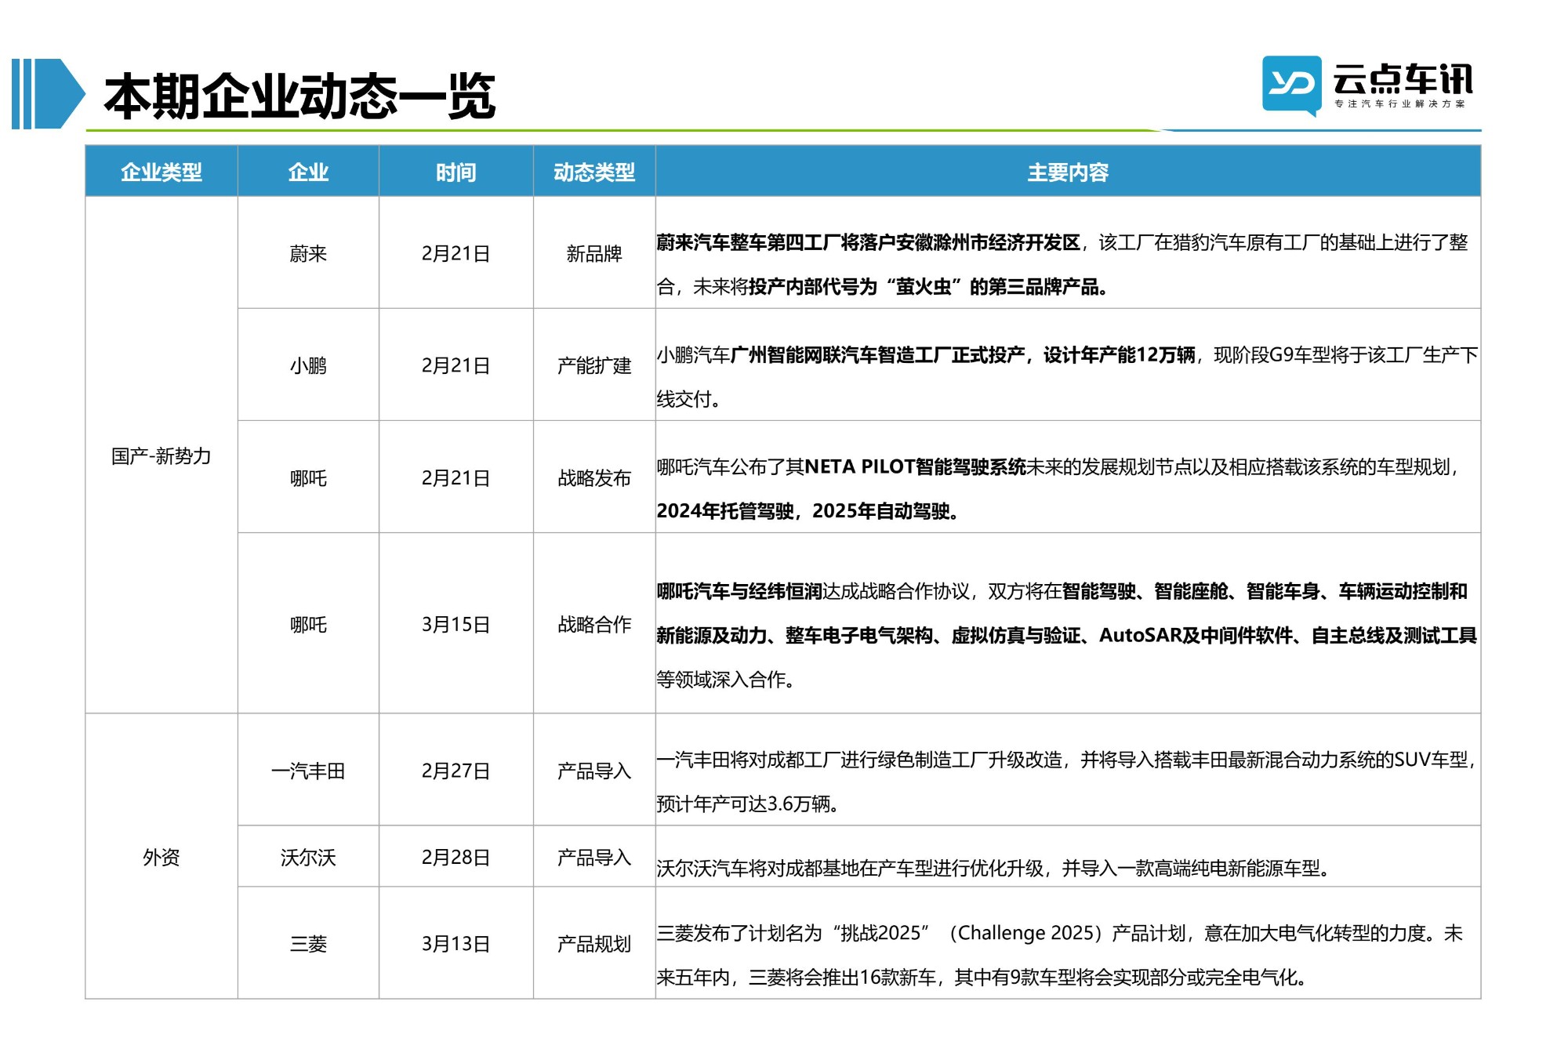Click the NETA PILOT智能驾驶系统 text
The image size is (1568, 1045).
(916, 466)
